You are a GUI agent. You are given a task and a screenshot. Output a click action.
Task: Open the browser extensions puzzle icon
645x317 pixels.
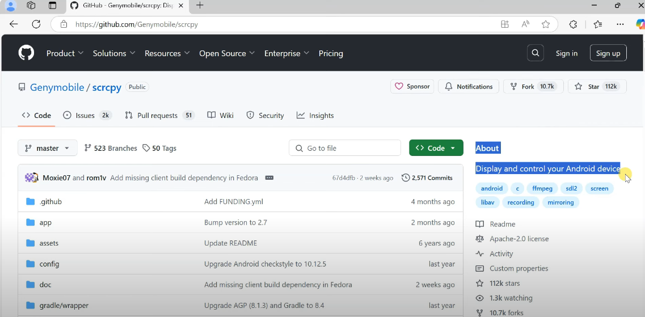coord(573,24)
